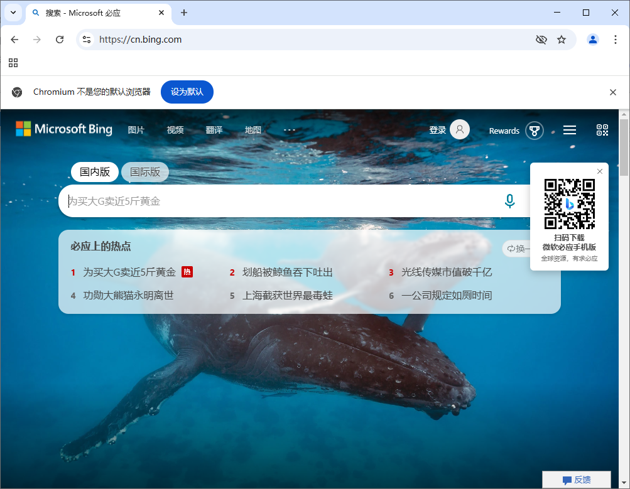Open the browser profile avatar icon
This screenshot has width=630, height=489.
point(592,39)
